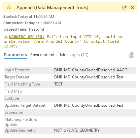The width and height of the screenshot is (140, 138).
Task: Open the WARNING 001156 help link
Action: click(27, 37)
